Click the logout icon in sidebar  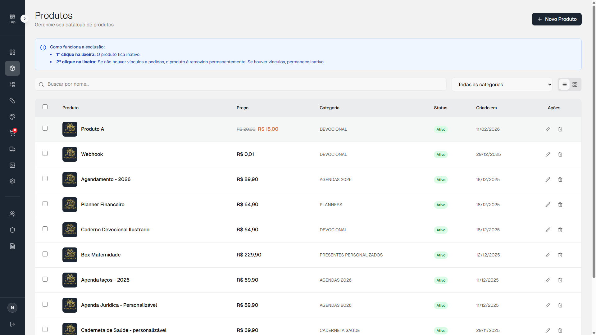[12, 324]
